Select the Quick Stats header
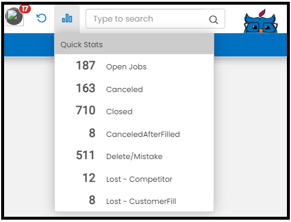Viewport: 291px width, 222px height. click(x=134, y=44)
